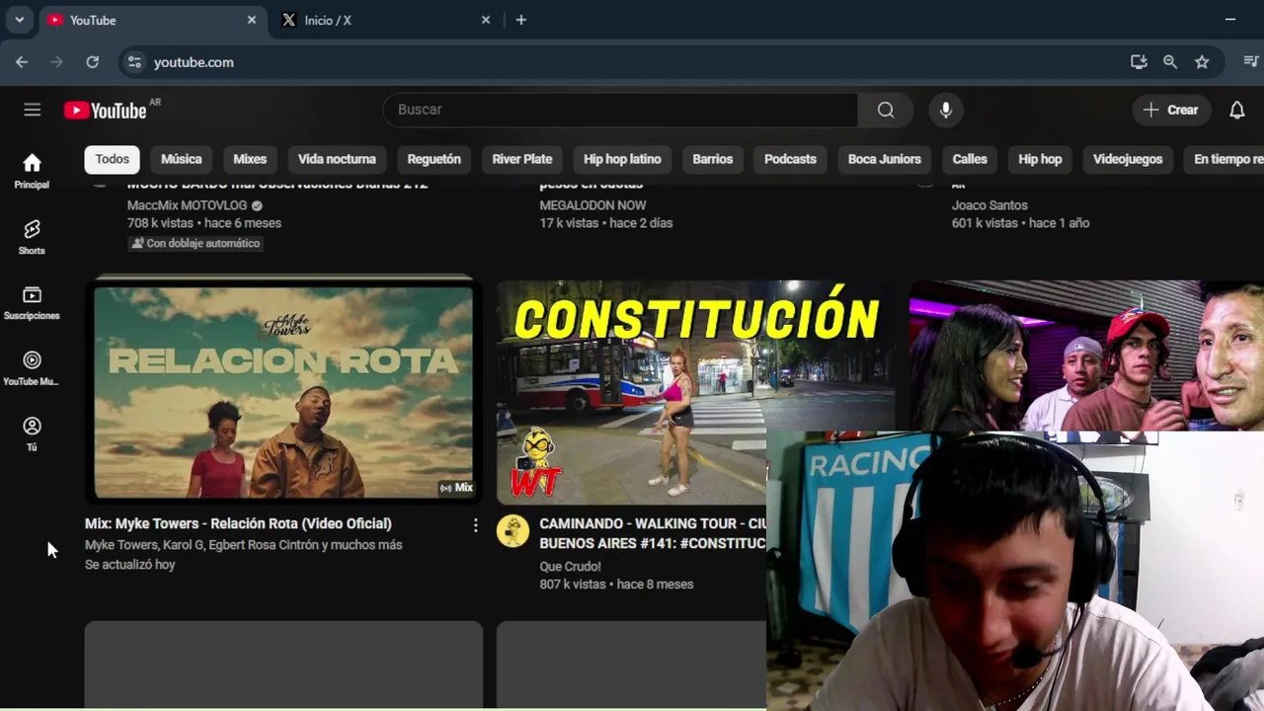Open Shorts in the sidebar
This screenshot has height=711, width=1264.
[x=32, y=237]
